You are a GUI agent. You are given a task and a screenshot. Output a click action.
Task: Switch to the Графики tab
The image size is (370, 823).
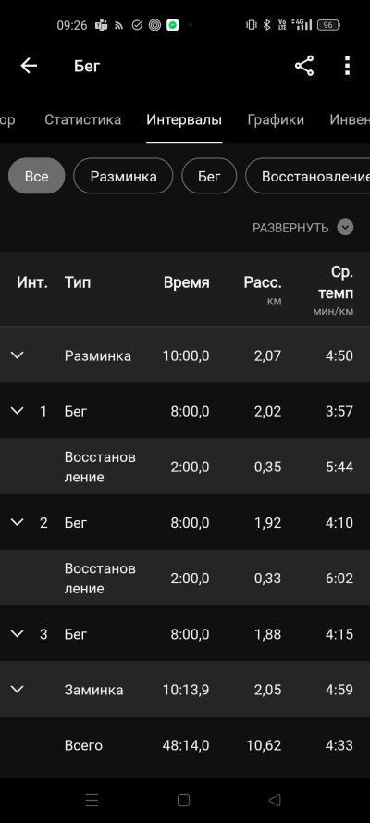click(x=276, y=119)
